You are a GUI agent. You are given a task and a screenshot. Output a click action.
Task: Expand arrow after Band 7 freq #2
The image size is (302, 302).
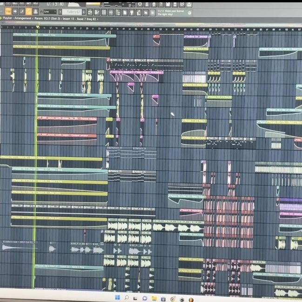[98, 19]
